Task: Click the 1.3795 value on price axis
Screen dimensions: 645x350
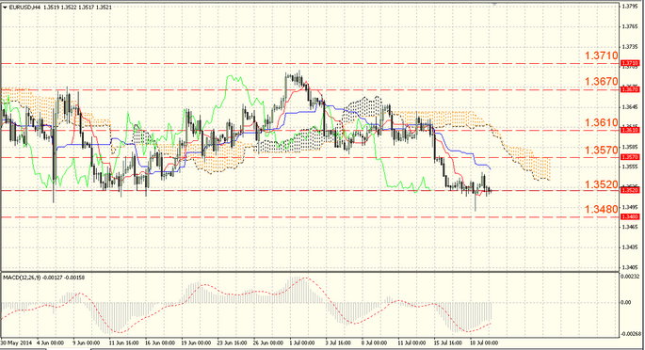Action: (630, 7)
